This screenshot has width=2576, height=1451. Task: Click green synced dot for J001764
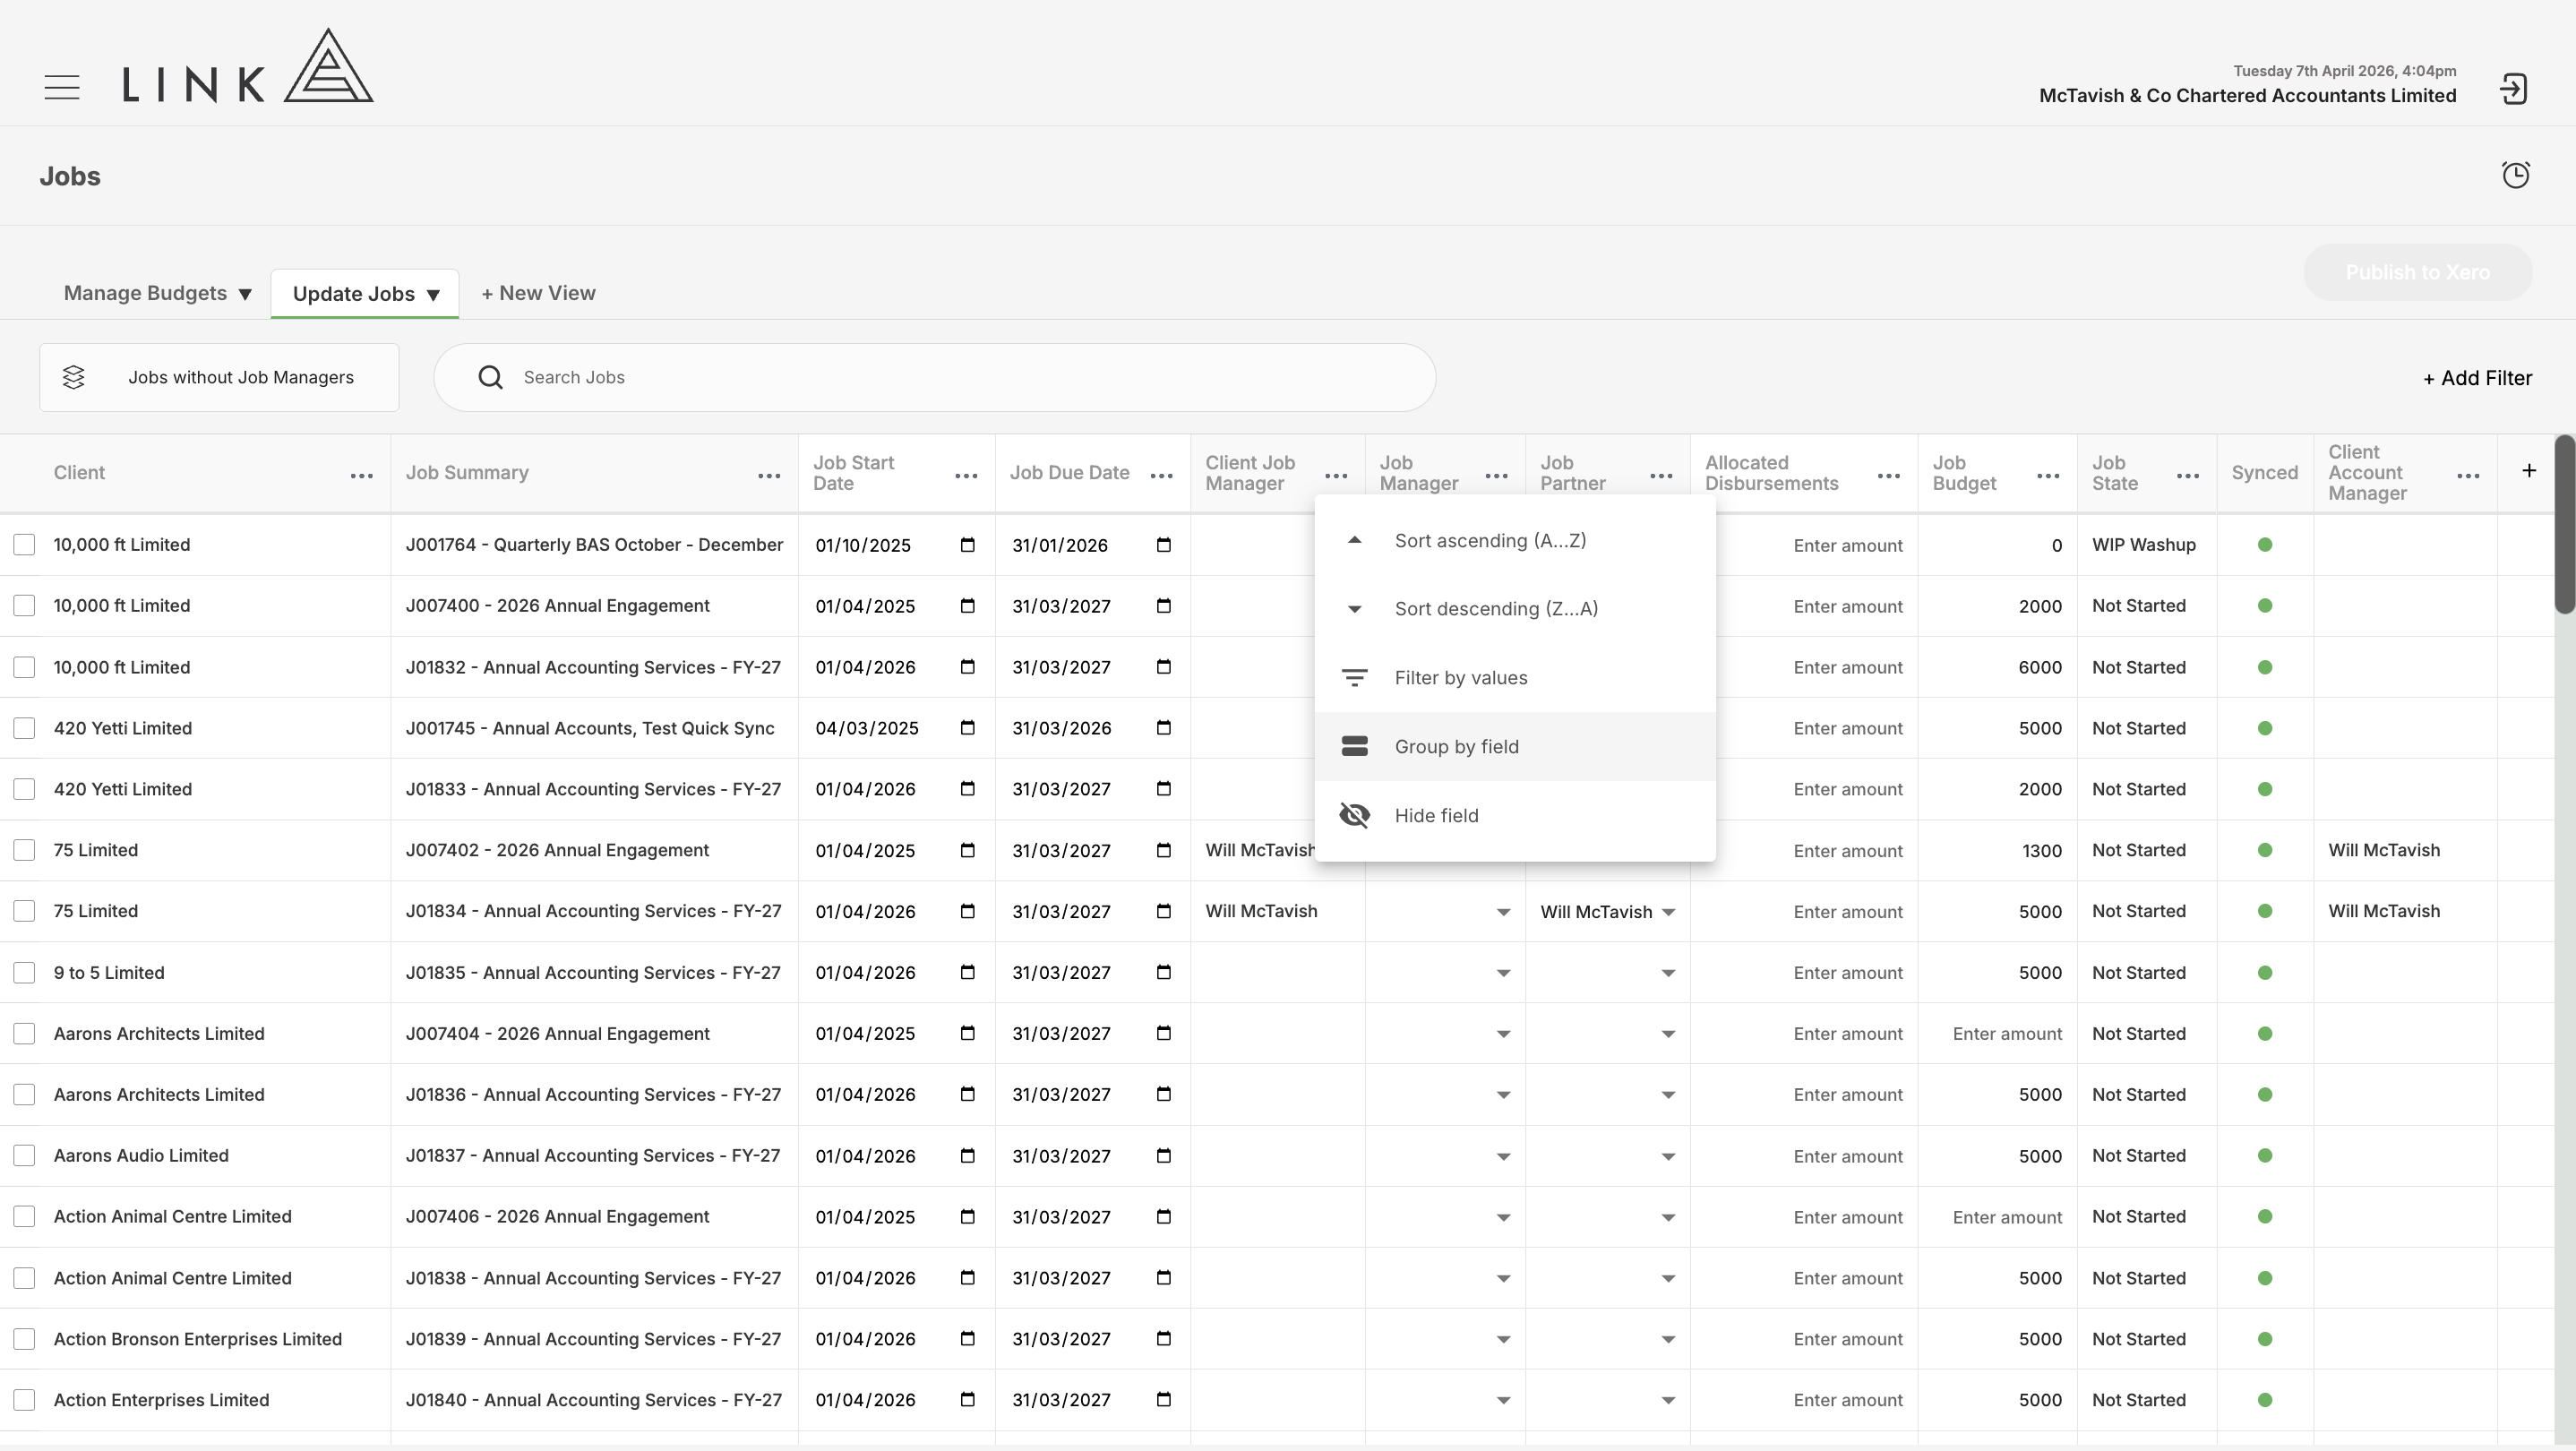click(x=2265, y=545)
